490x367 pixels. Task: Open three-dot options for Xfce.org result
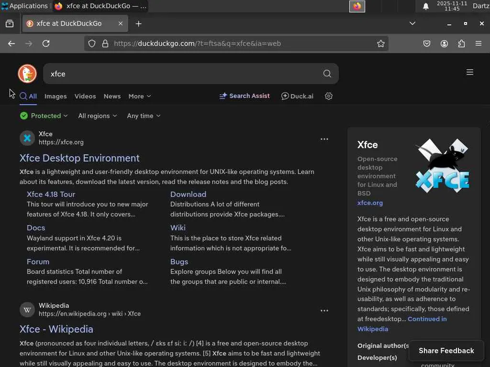324,139
